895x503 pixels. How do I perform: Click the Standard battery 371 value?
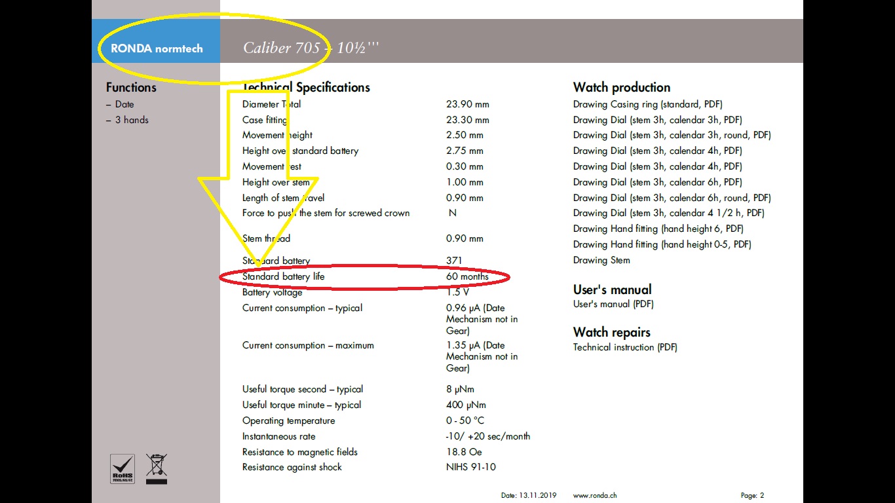(454, 261)
